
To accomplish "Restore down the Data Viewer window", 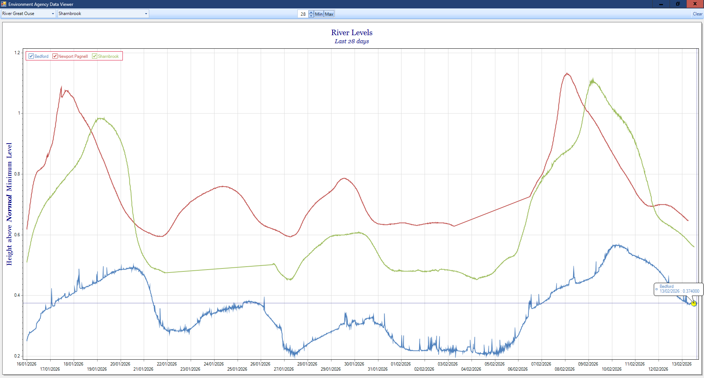I will pyautogui.click(x=678, y=4).
